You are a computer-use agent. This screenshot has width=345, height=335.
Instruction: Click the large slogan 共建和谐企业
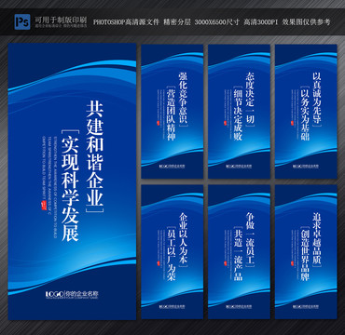95,154
